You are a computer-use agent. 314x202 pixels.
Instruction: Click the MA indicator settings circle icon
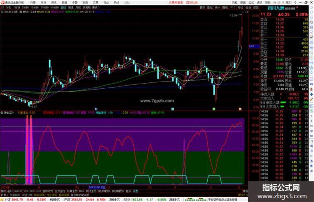[x=21, y=12]
